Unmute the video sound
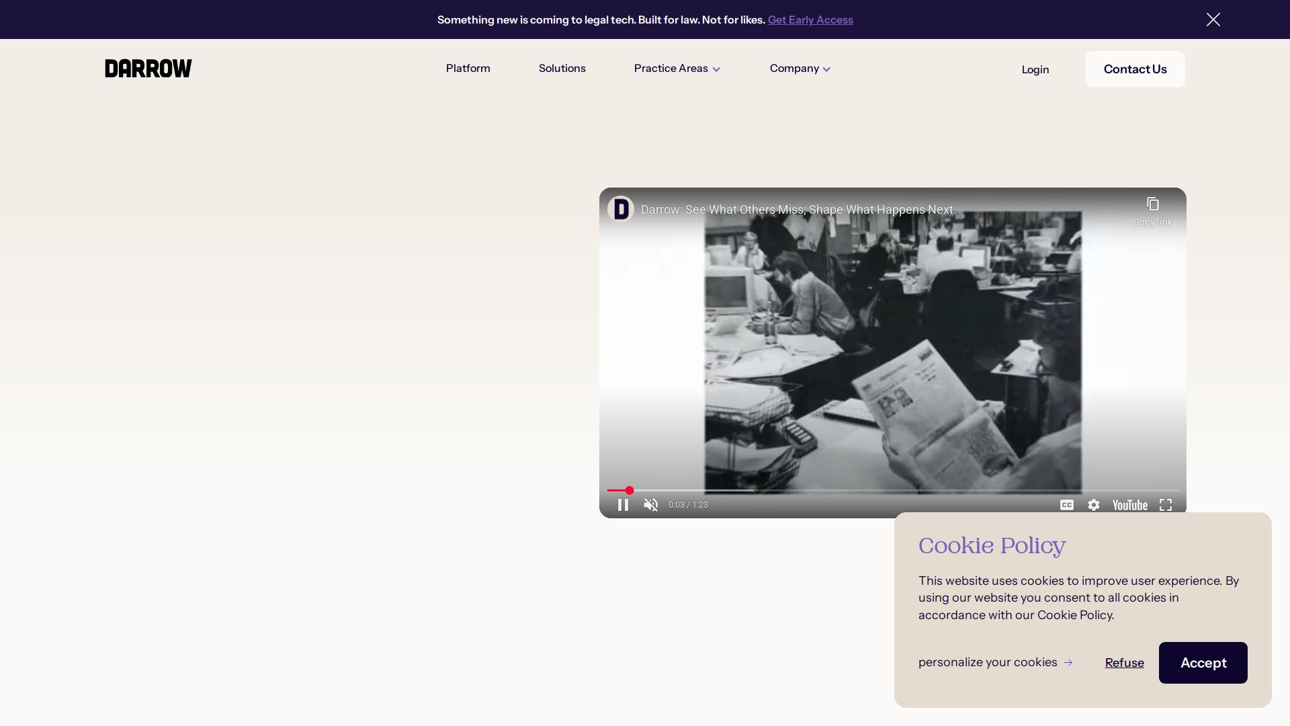This screenshot has width=1290, height=726. click(650, 505)
